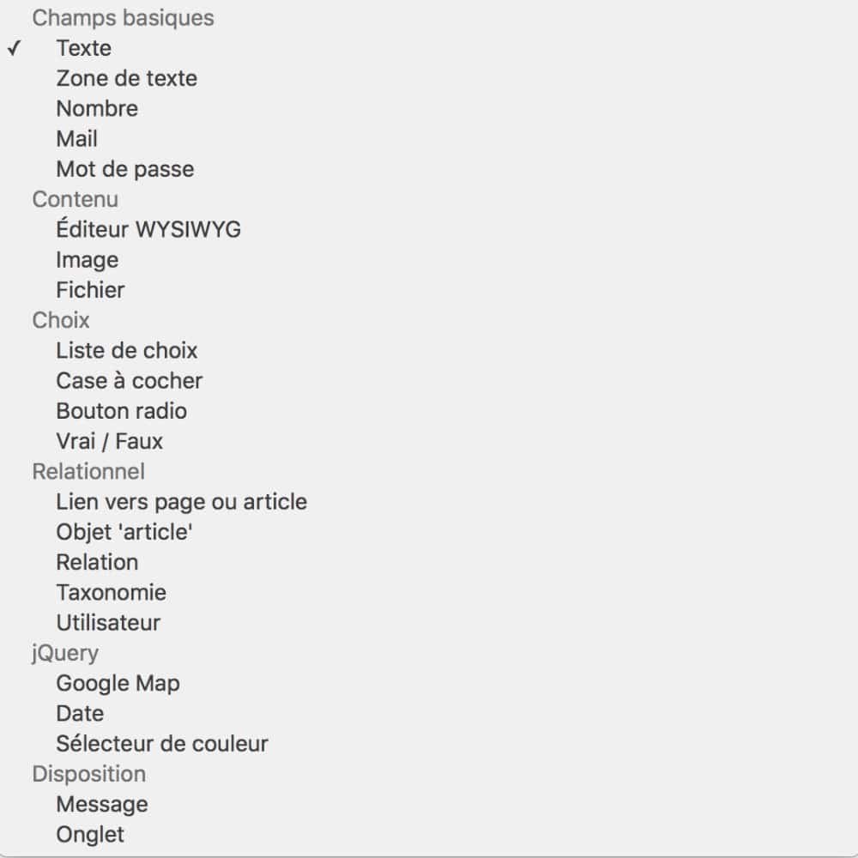The width and height of the screenshot is (858, 858).
Task: Choose the Vrai / Faux toggle field
Action: pos(109,441)
